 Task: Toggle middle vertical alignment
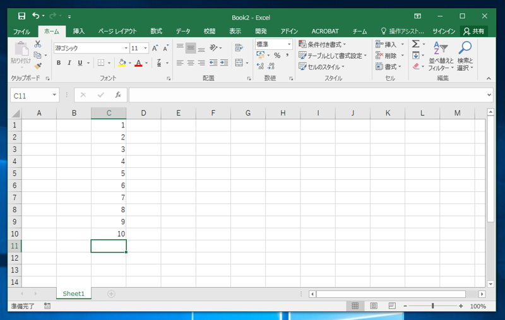click(x=191, y=49)
